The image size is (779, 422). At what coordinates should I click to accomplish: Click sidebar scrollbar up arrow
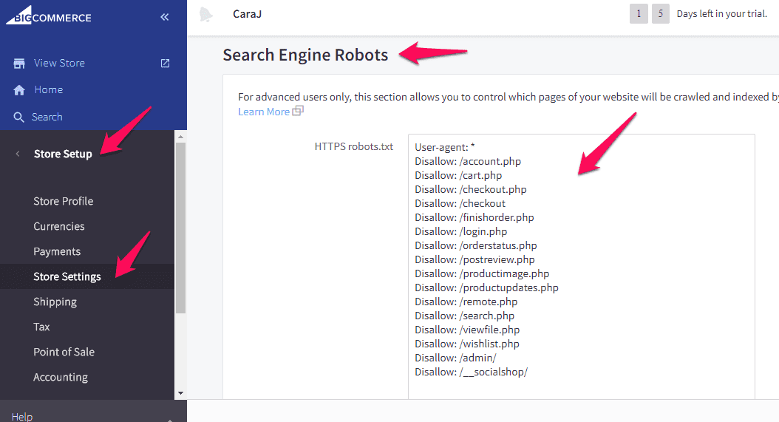coord(180,136)
